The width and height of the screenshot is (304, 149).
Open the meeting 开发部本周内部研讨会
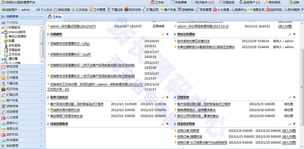click(x=65, y=110)
